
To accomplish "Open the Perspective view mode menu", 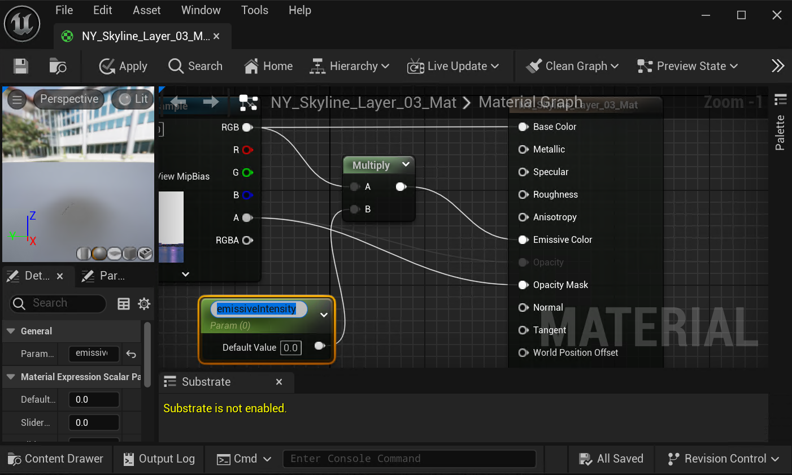I will pyautogui.click(x=69, y=99).
